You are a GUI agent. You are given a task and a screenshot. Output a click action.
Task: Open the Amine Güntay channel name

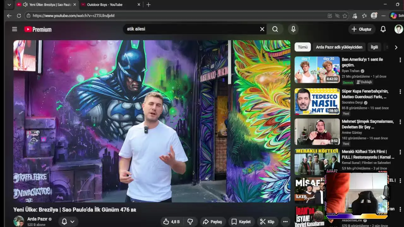tap(352, 132)
